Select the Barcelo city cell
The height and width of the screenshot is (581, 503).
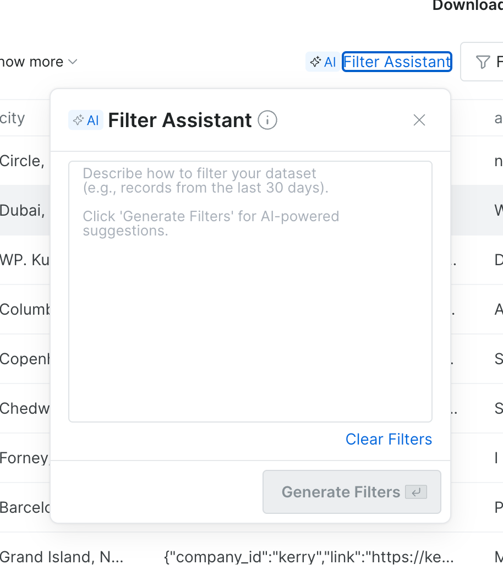coord(25,507)
